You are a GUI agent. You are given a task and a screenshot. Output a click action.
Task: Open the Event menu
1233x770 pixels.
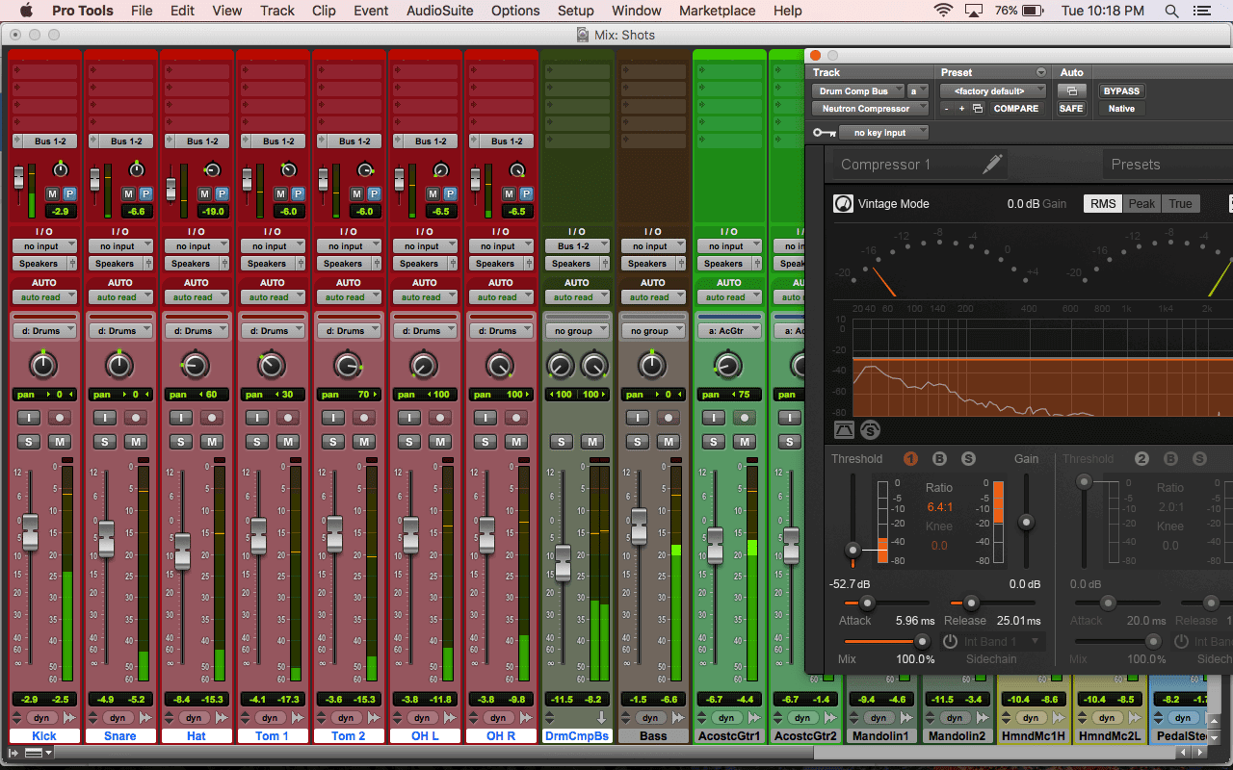point(371,11)
